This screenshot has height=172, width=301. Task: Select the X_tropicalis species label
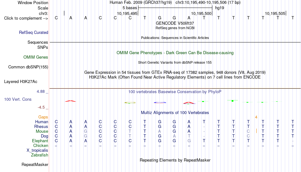(x=37, y=150)
